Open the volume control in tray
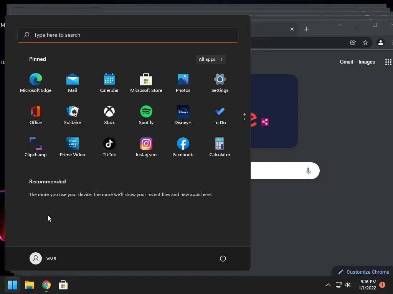 click(348, 285)
